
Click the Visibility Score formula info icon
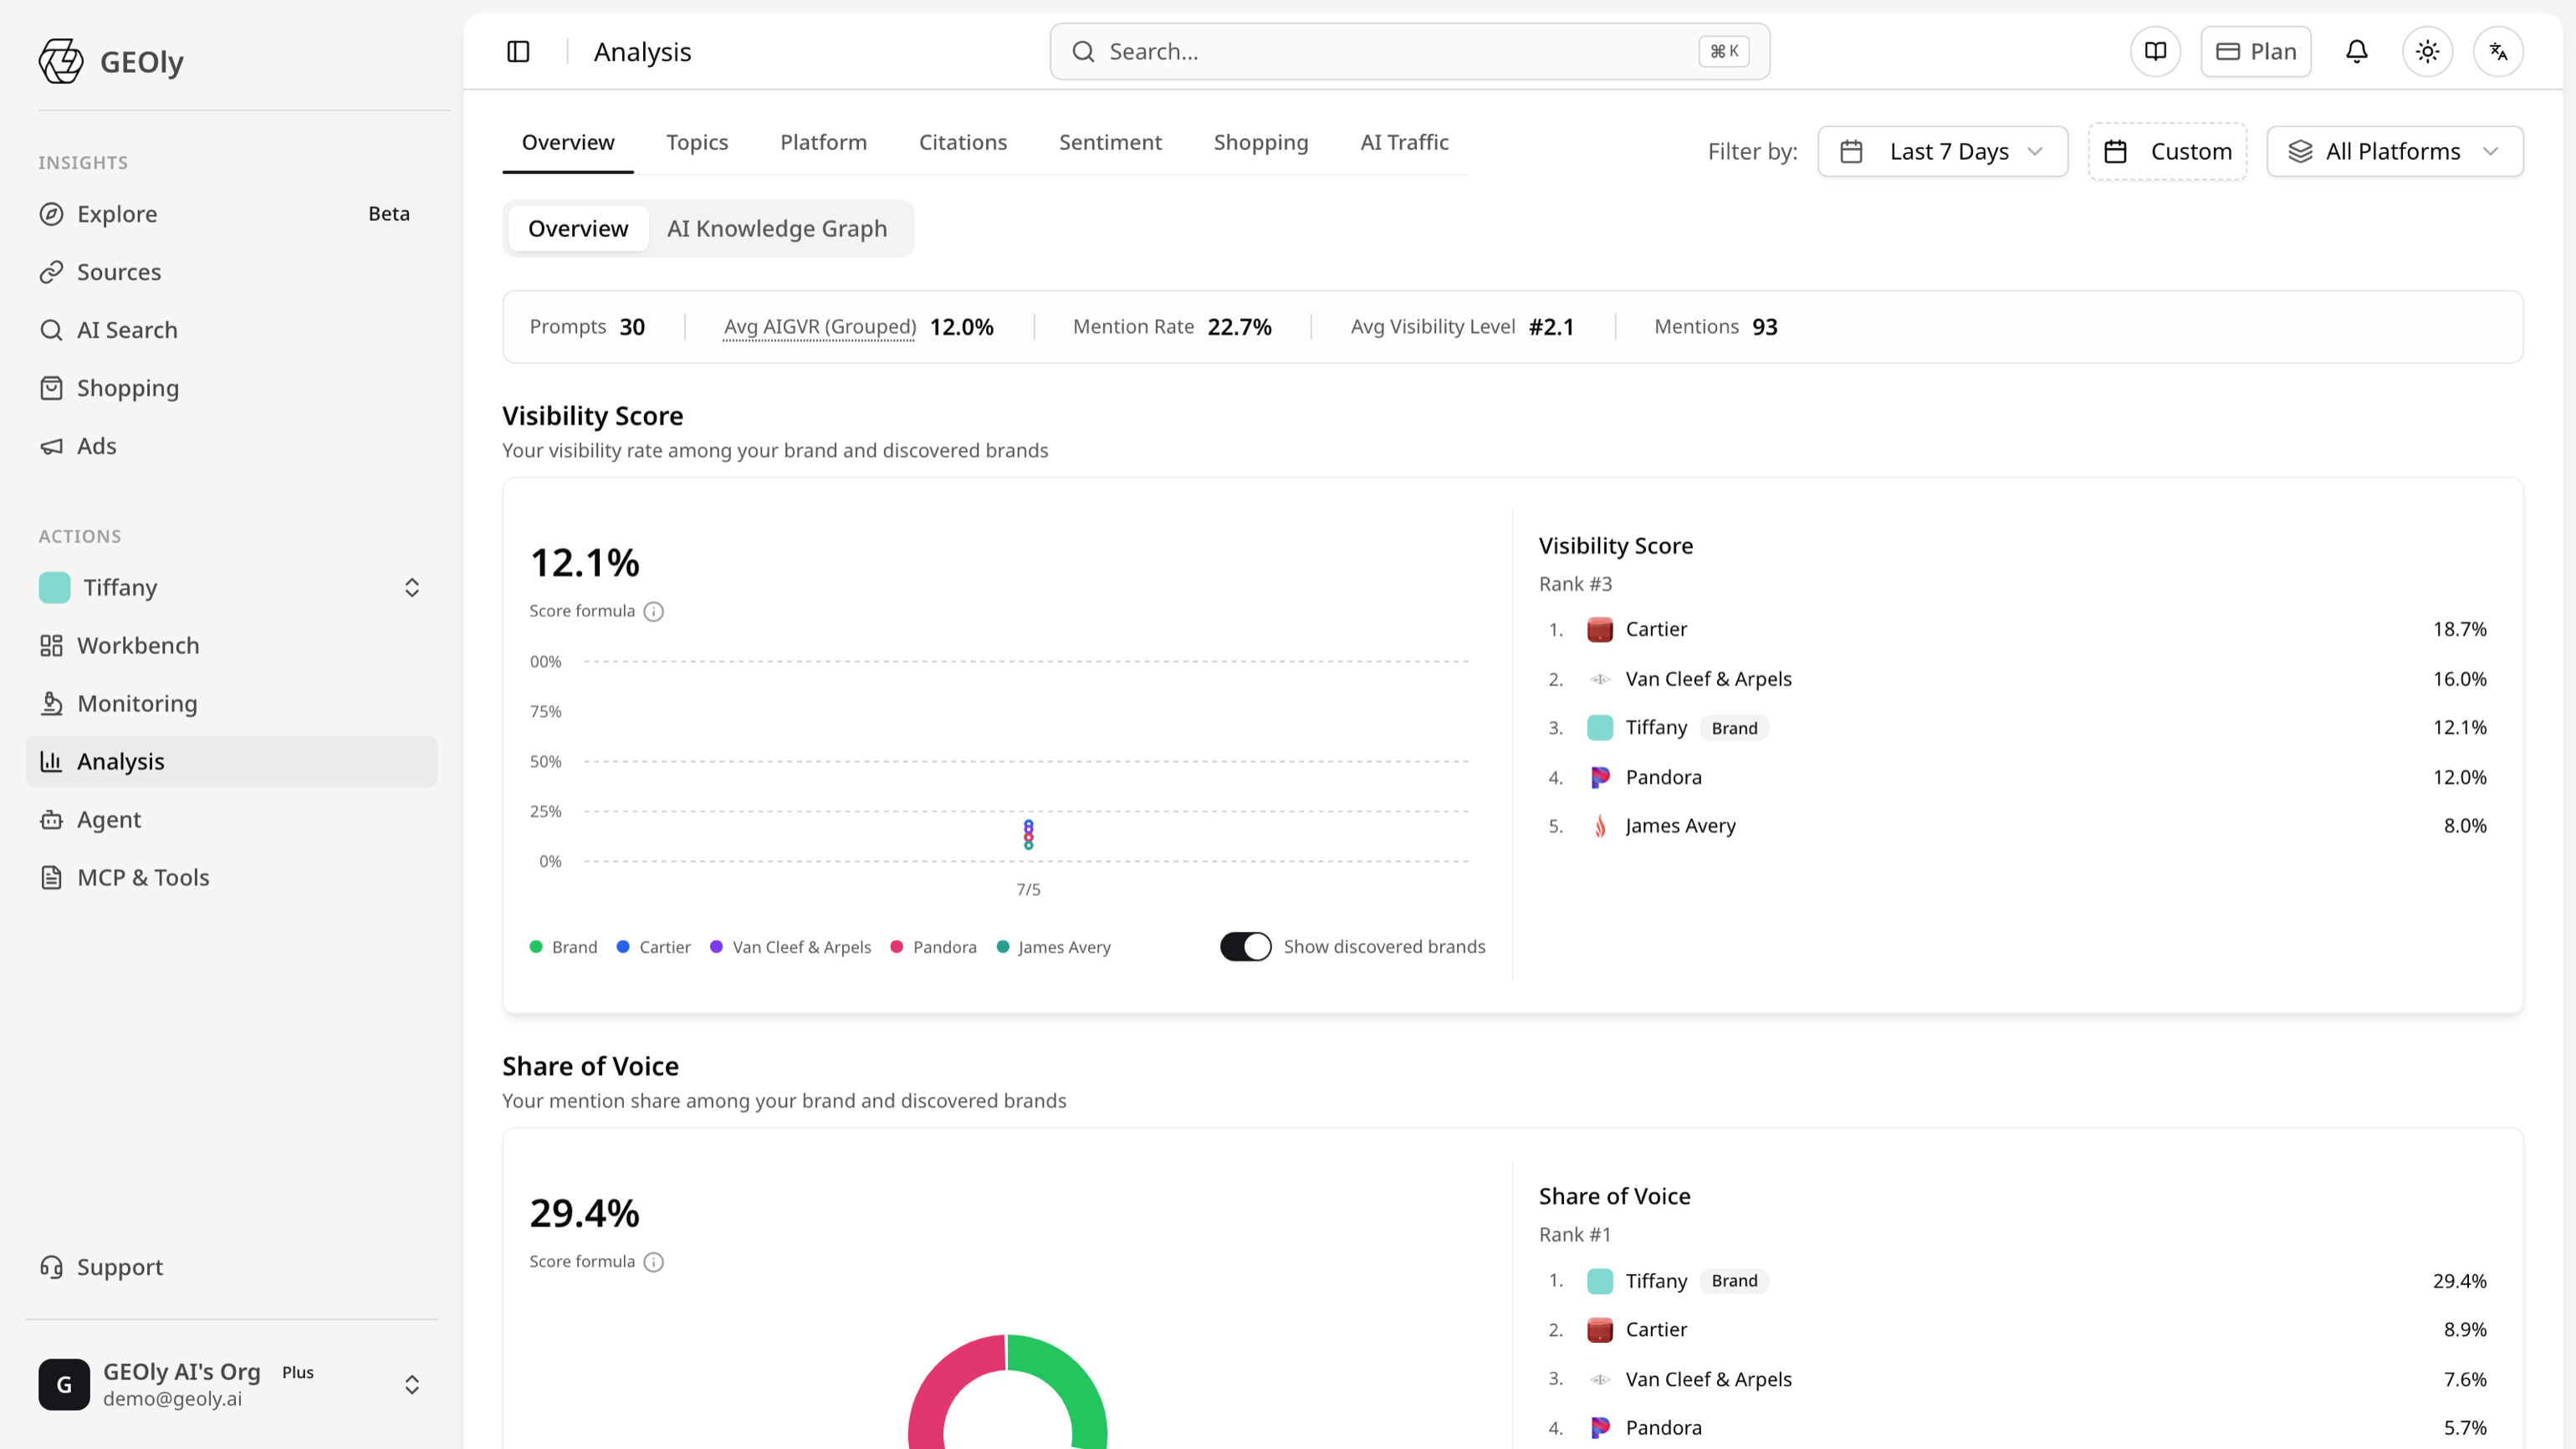[x=654, y=611]
